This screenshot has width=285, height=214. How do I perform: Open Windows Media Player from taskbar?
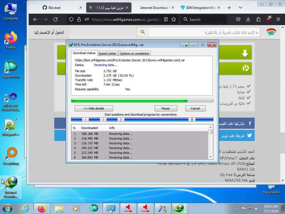click(76, 208)
